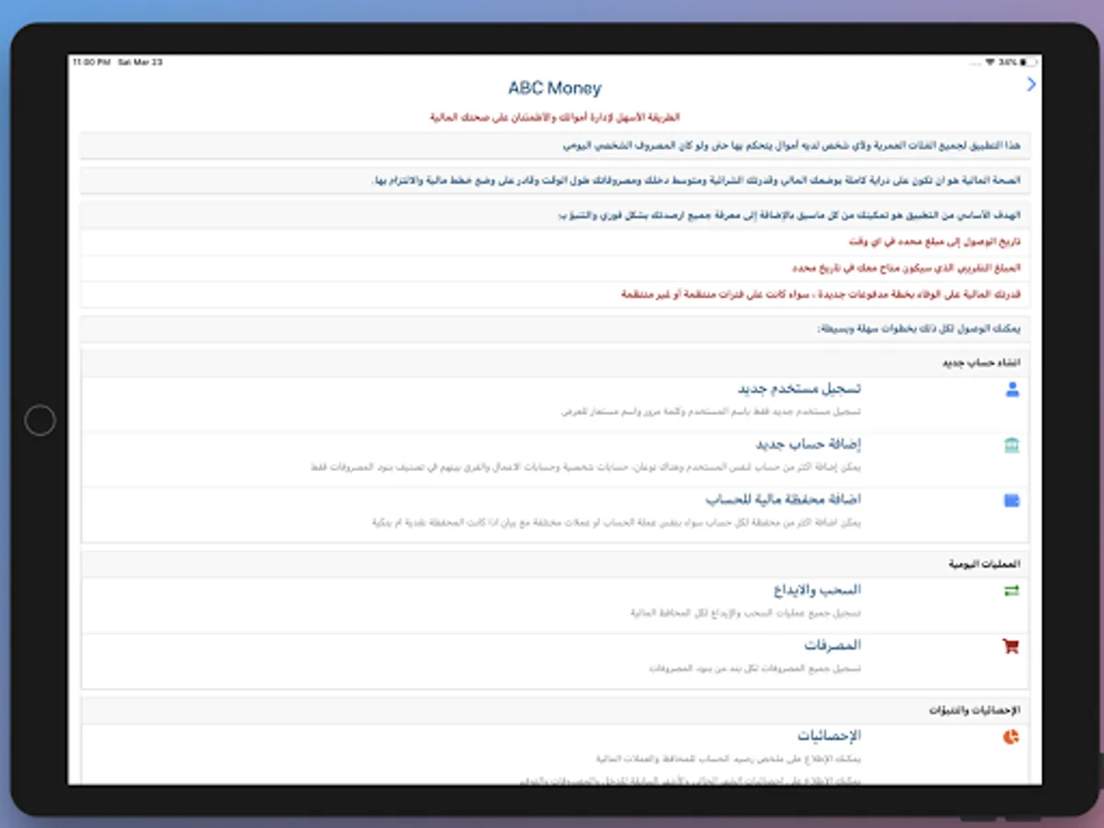Screen dimensions: 1104x828
Task: Open 'تسجيل مستخدم جديد' heading
Action: (x=799, y=389)
